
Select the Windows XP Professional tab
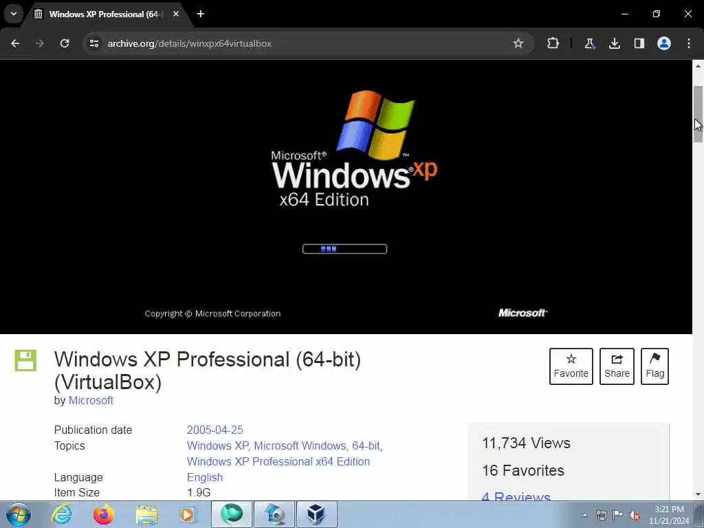pos(107,14)
